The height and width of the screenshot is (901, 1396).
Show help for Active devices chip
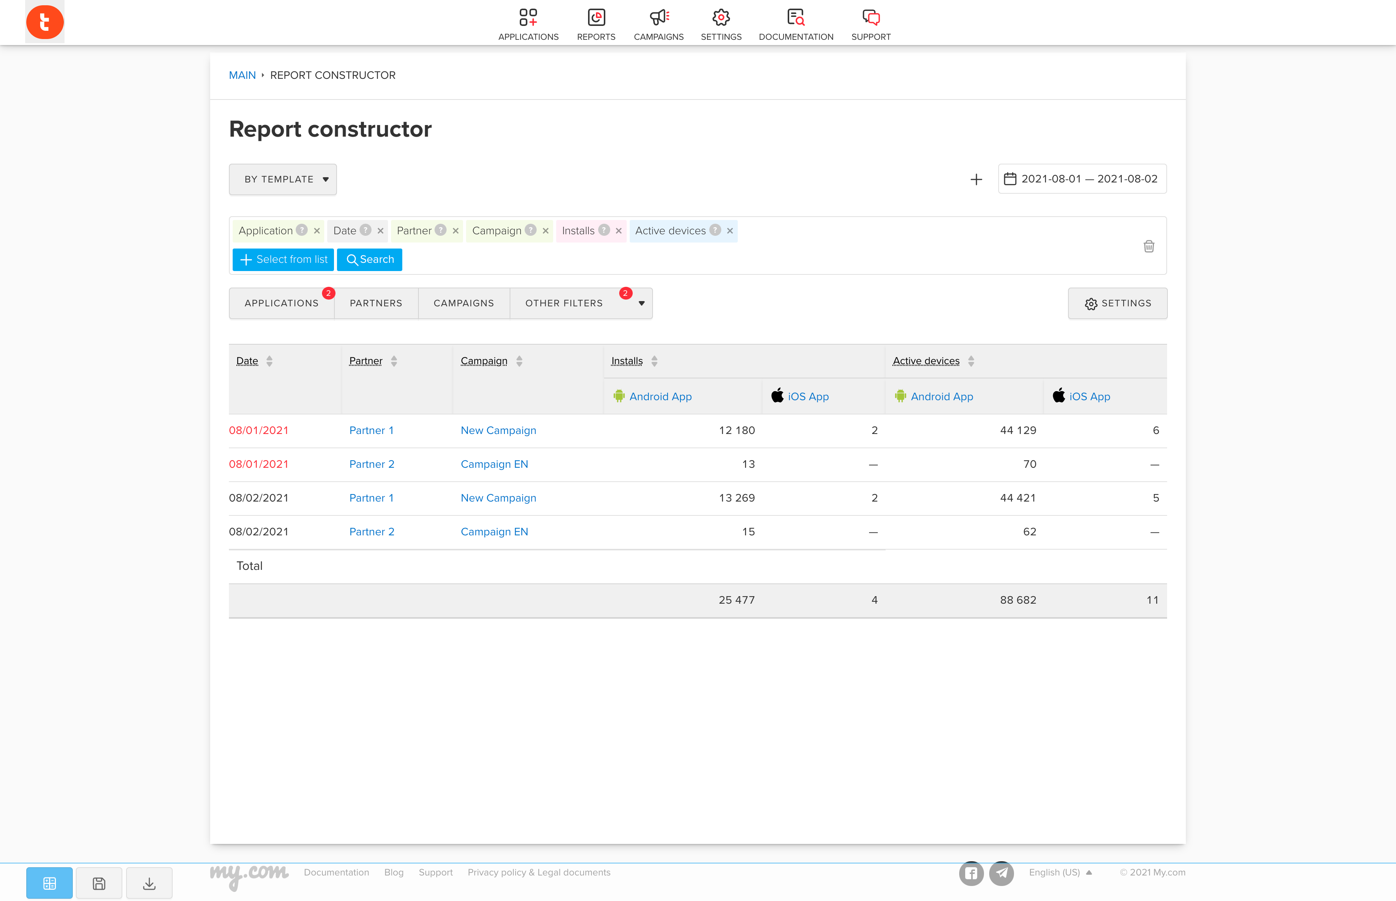click(x=715, y=230)
